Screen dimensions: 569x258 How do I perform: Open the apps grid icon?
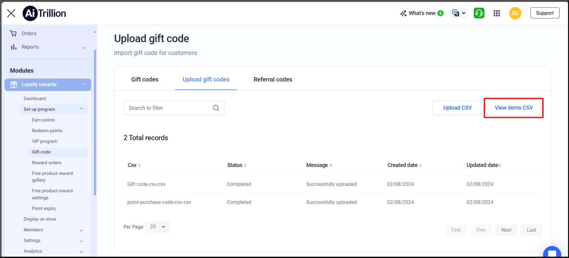[497, 13]
